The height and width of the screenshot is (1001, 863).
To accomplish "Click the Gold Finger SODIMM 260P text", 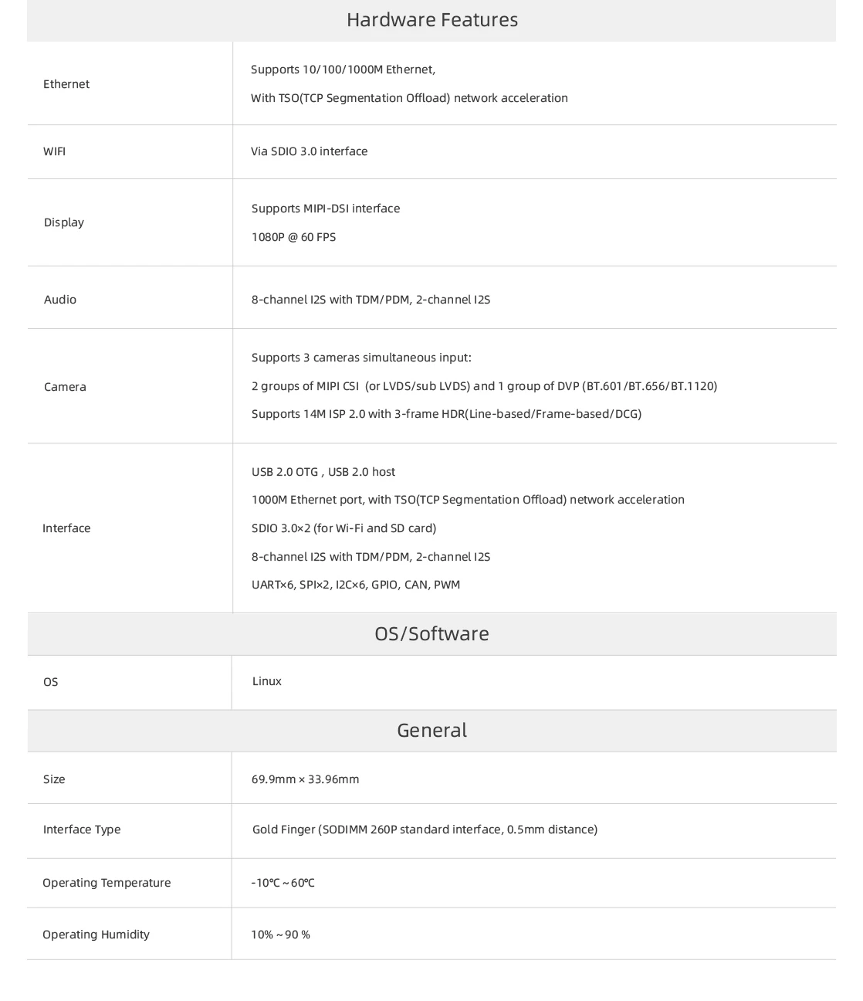I will point(425,830).
